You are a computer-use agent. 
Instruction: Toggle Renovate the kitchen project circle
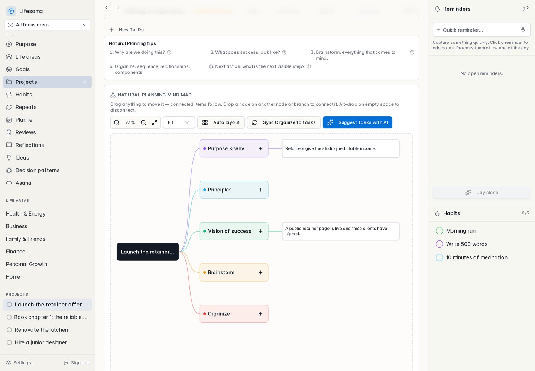pyautogui.click(x=9, y=330)
